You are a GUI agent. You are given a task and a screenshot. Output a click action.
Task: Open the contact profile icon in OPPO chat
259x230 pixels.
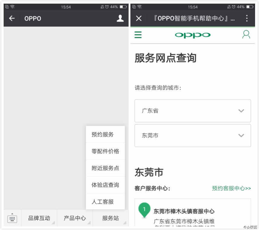coord(120,18)
